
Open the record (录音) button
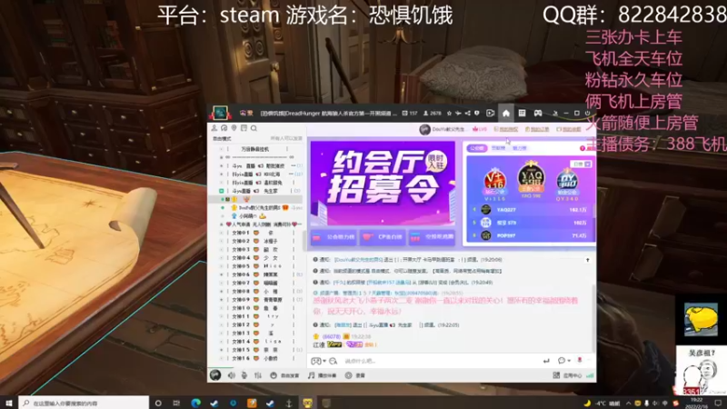coord(355,375)
